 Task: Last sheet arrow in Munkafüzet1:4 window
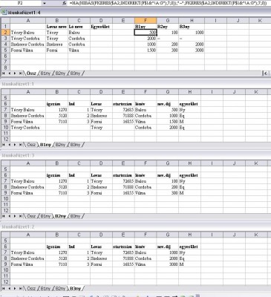(x=20, y=74)
